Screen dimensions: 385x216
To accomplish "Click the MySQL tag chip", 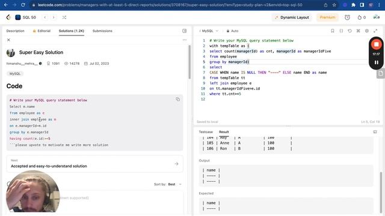I will [x=15, y=74].
